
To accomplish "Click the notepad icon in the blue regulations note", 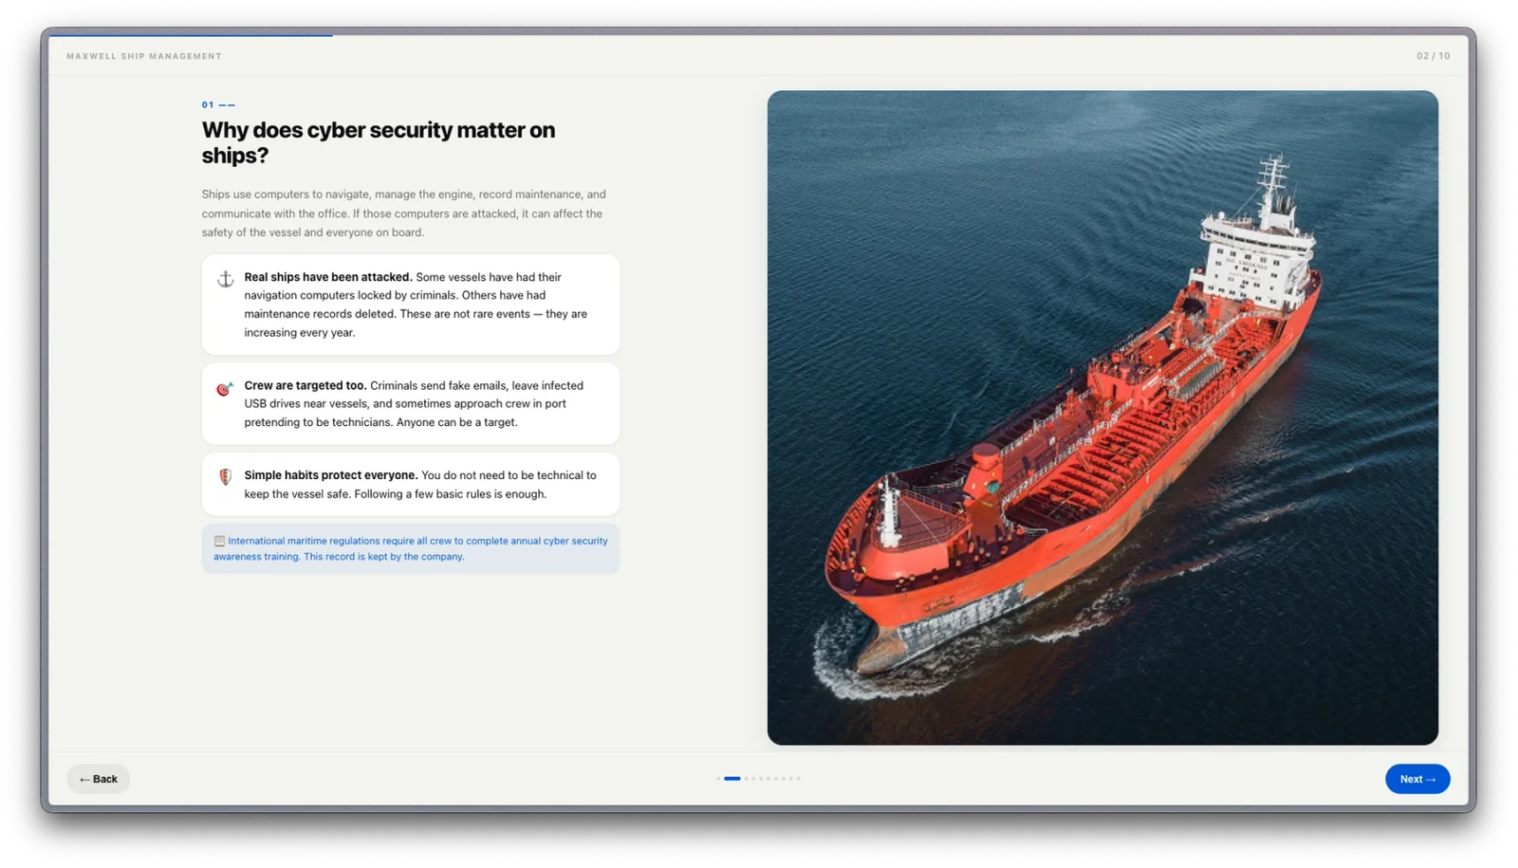I will tap(219, 541).
